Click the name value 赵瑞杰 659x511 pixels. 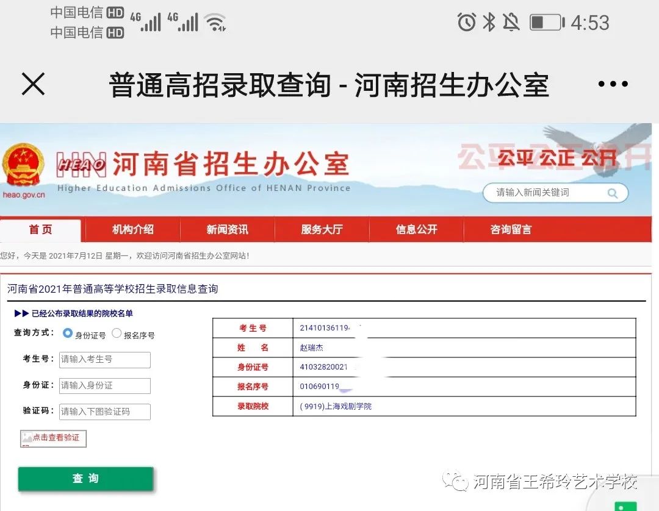point(311,348)
